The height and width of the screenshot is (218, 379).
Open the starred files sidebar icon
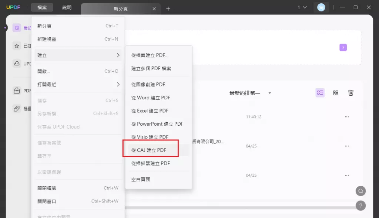pos(17,46)
